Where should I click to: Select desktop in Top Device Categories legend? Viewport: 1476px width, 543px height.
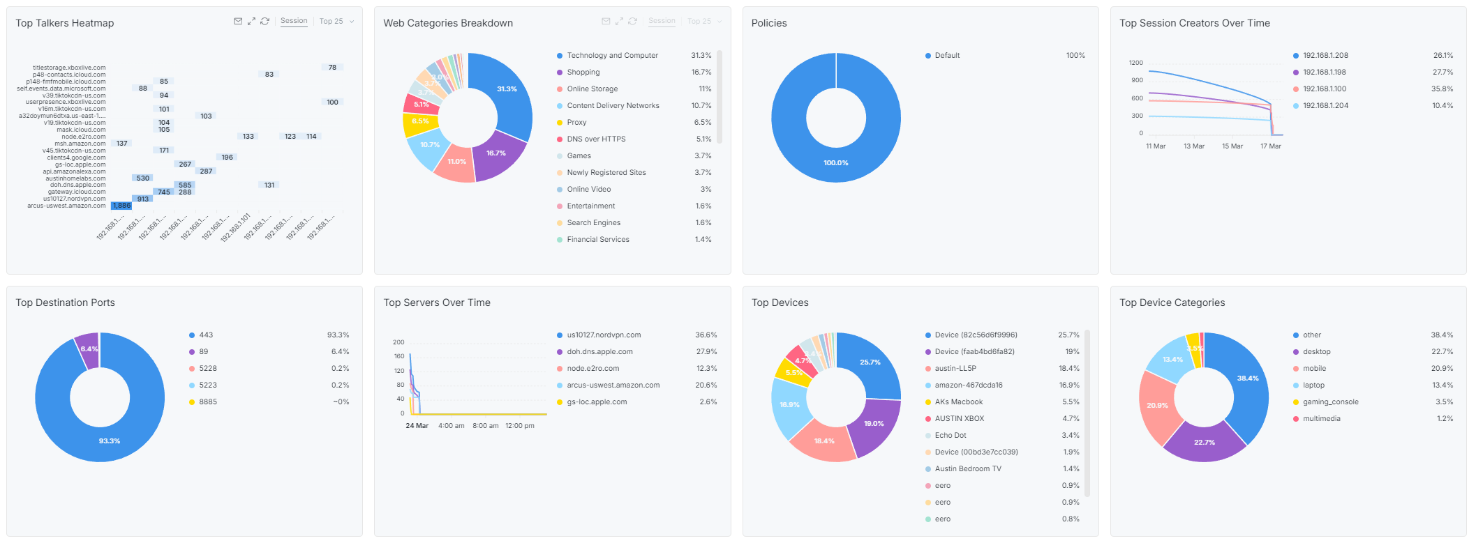(1373, 352)
